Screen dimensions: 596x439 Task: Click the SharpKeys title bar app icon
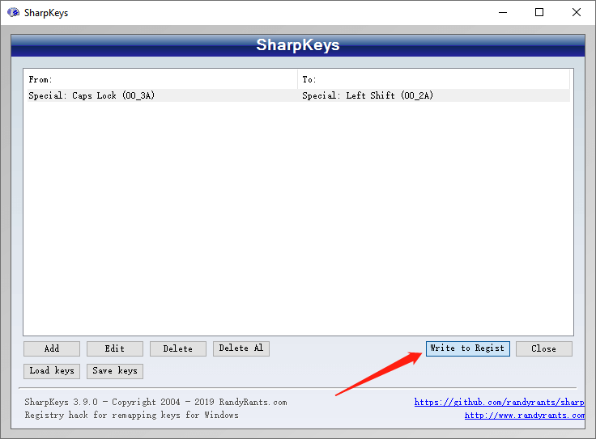click(13, 12)
